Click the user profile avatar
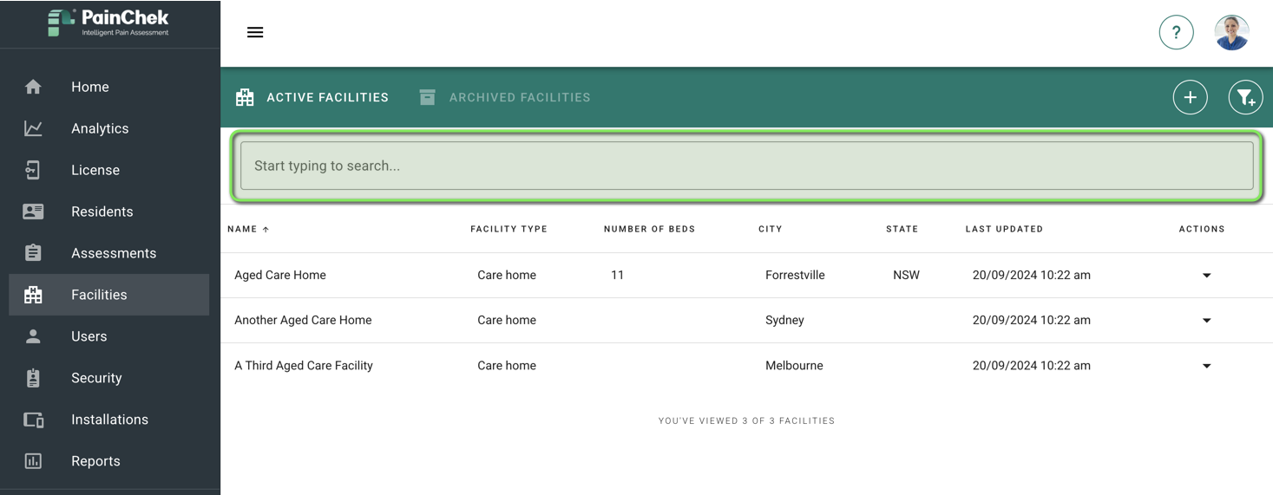Viewport: 1273px width, 495px height. point(1231,33)
